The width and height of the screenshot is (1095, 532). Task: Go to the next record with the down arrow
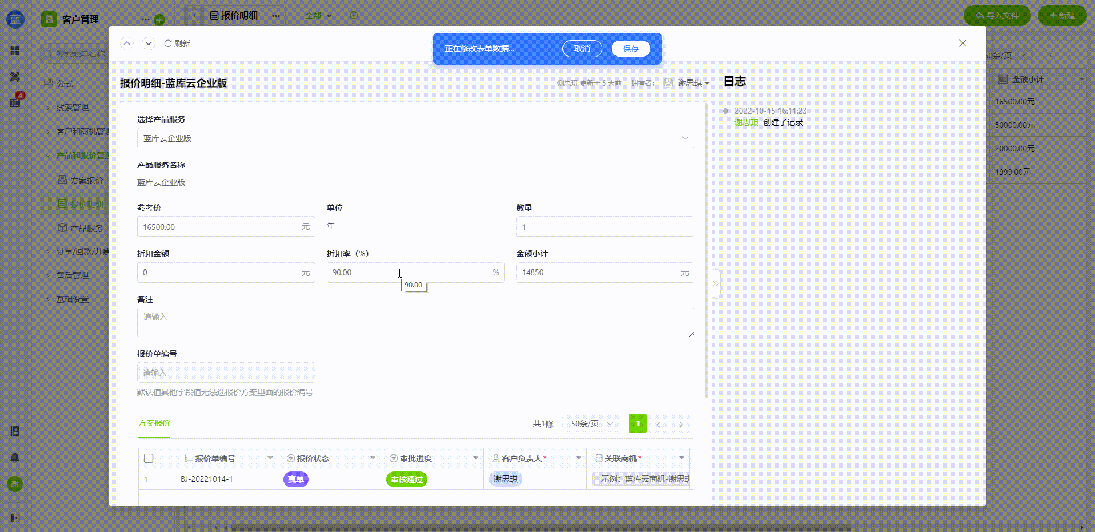pyautogui.click(x=149, y=43)
